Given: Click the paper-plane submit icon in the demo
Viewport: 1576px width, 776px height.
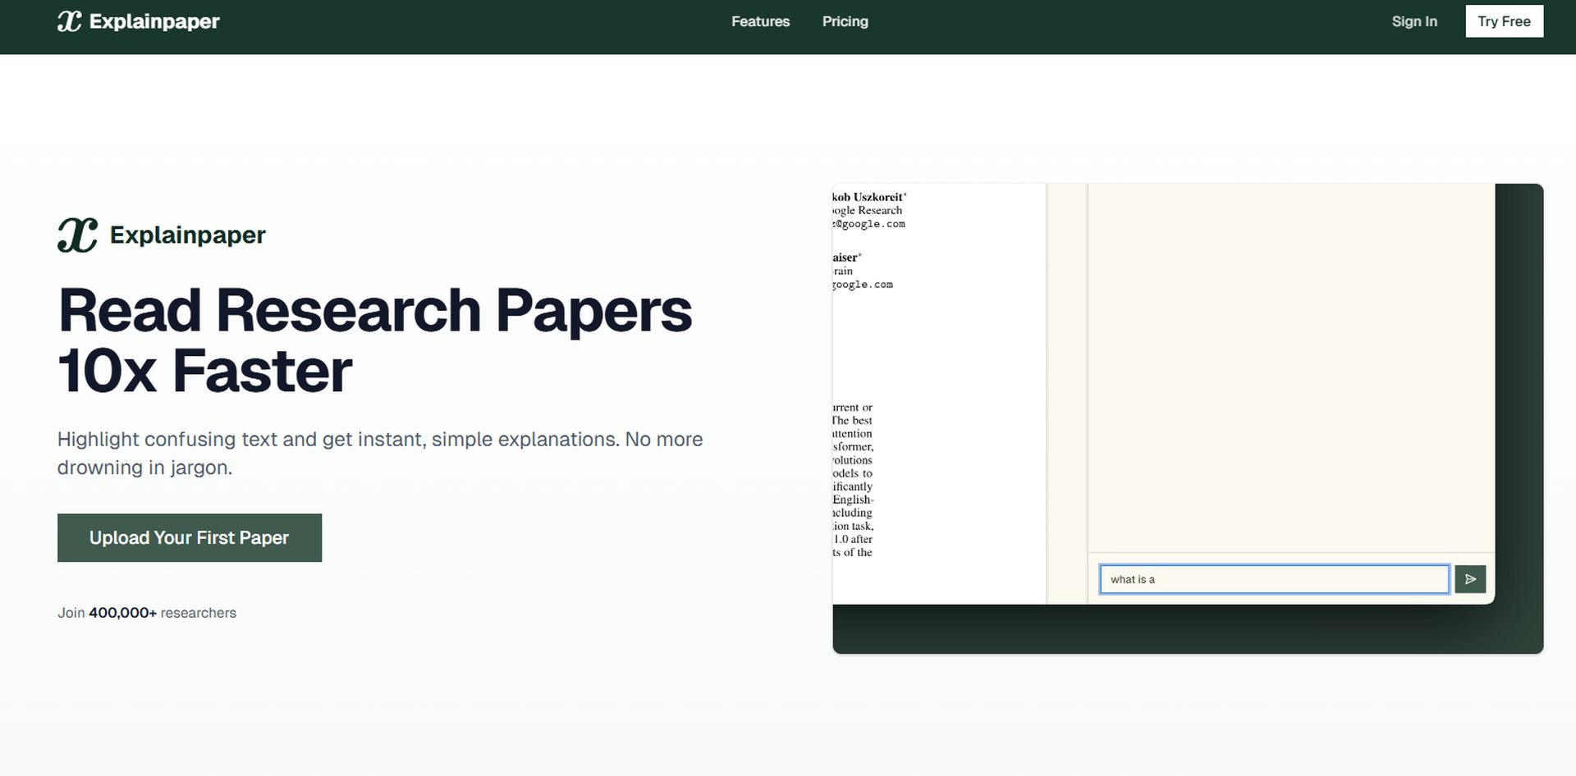Looking at the screenshot, I should tap(1469, 578).
